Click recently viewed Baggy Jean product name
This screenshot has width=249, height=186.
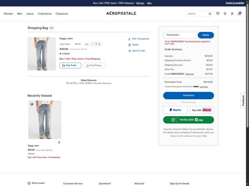tap(33, 146)
